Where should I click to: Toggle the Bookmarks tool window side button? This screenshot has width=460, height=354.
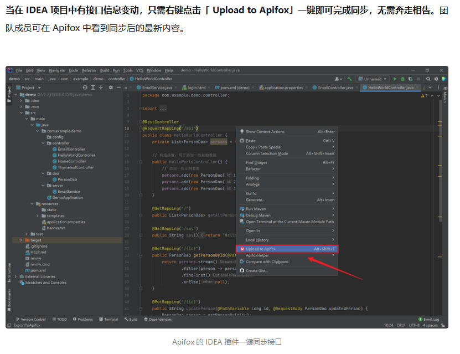click(x=9, y=300)
